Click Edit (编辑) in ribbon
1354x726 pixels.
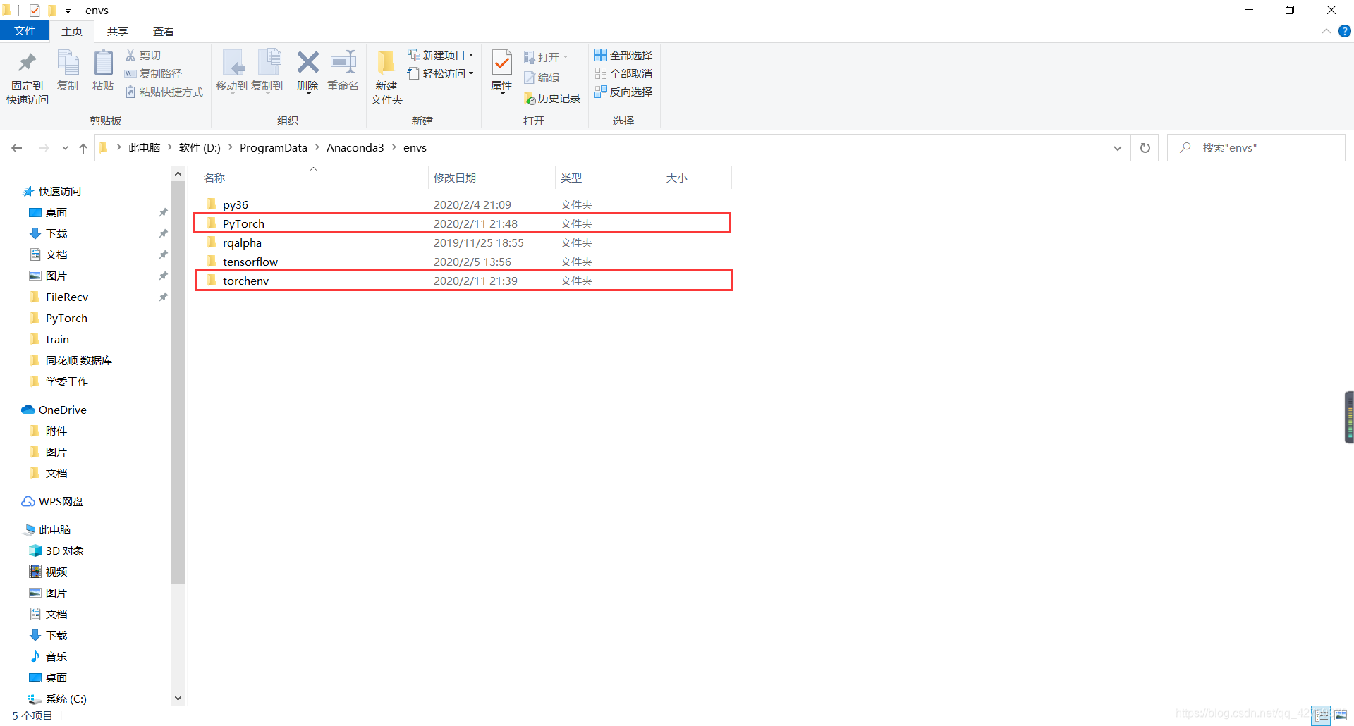(x=542, y=78)
